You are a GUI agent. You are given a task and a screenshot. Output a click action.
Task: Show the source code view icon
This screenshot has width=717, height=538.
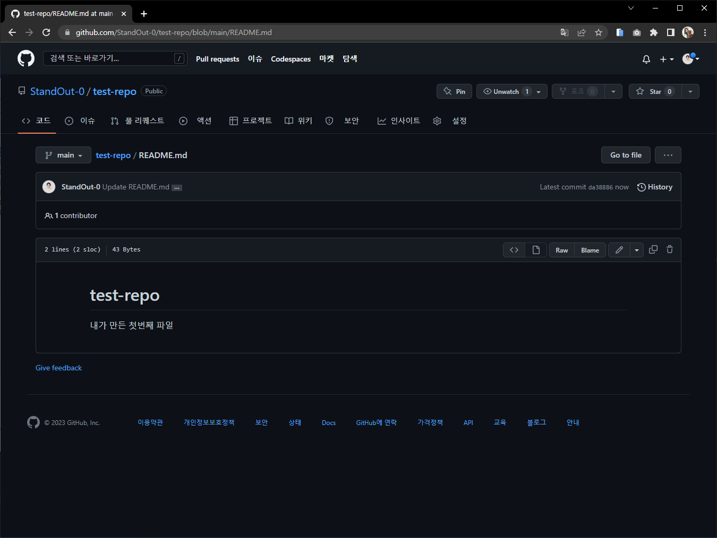pyautogui.click(x=514, y=250)
